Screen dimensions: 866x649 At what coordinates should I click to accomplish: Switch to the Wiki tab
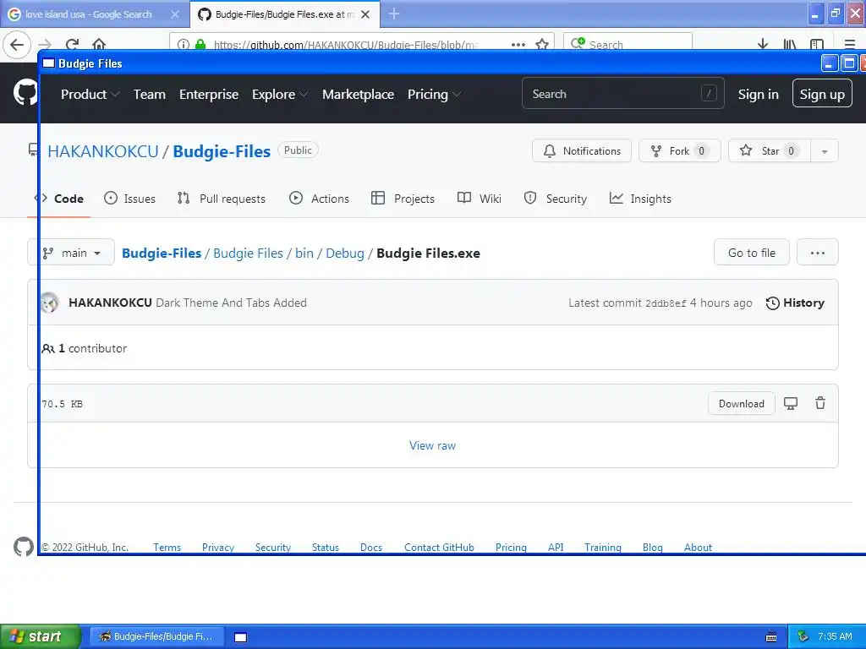pyautogui.click(x=480, y=199)
